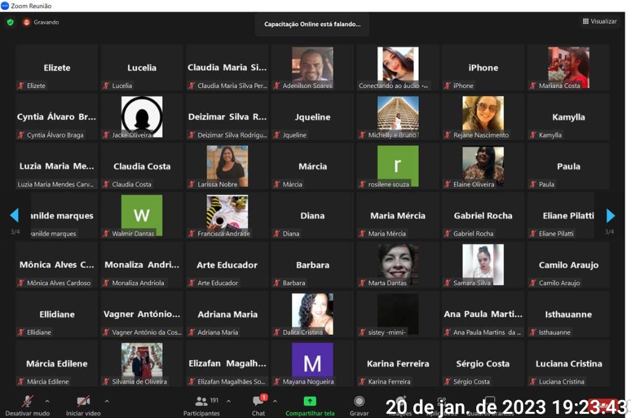Open the Chat panel
This screenshot has width=631, height=418.
tap(258, 401)
